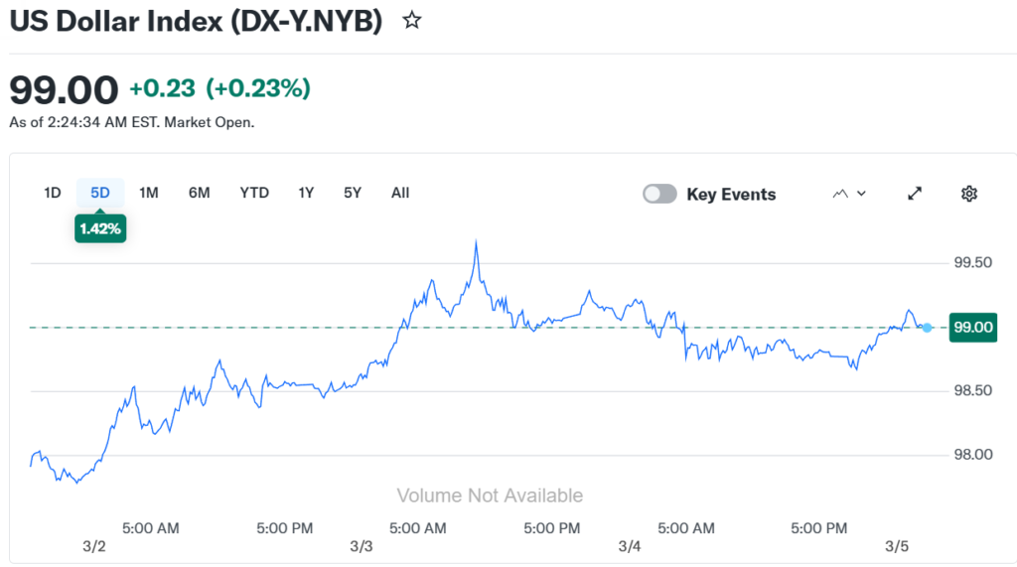Viewport: 1017px width, 567px height.
Task: Click the peak of the price line
Action: pos(477,241)
